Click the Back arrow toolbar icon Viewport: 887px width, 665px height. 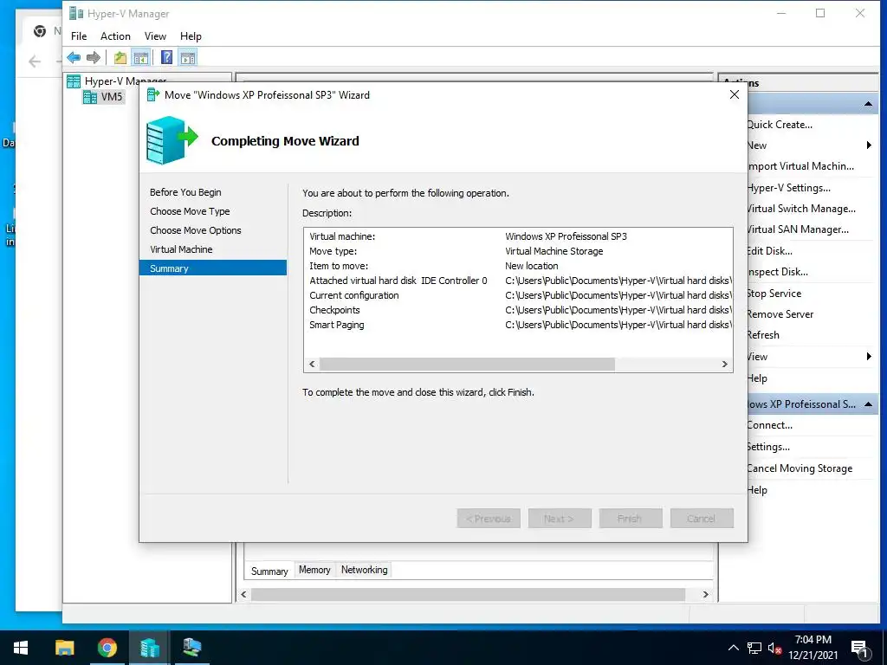click(x=74, y=57)
